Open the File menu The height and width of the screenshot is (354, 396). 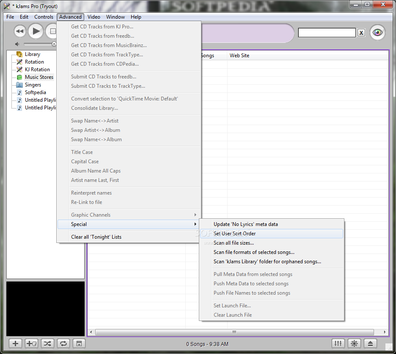click(10, 17)
